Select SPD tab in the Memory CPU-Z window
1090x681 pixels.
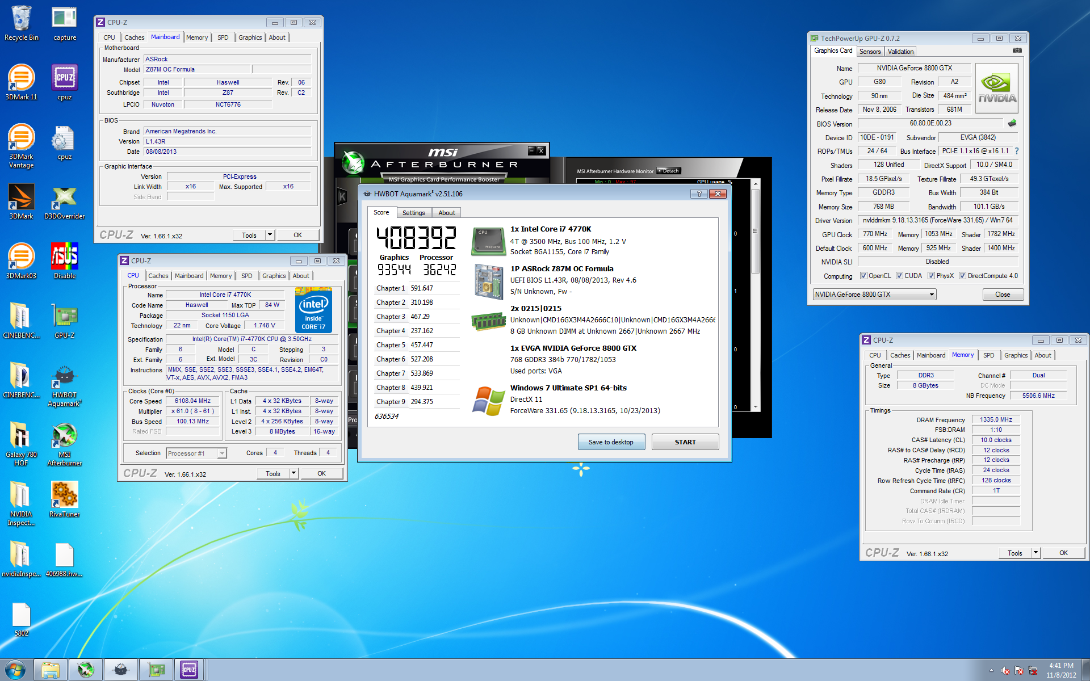pyautogui.click(x=988, y=355)
